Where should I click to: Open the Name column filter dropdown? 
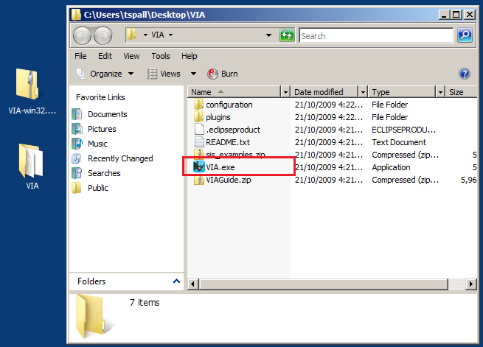click(285, 92)
